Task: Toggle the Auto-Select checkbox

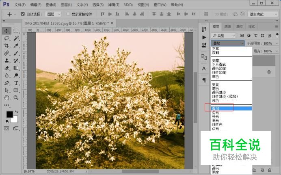Action: 23,14
